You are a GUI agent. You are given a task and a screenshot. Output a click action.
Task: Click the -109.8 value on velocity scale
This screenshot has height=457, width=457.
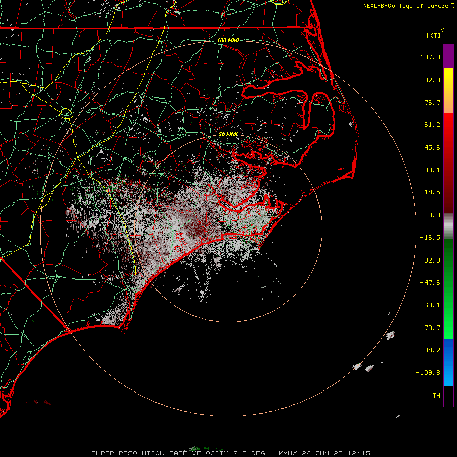pos(429,373)
